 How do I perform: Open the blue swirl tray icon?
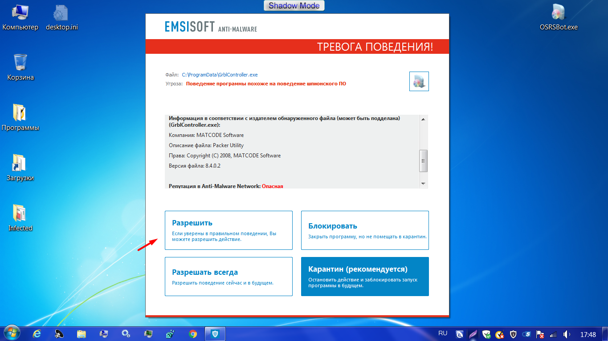(460, 334)
